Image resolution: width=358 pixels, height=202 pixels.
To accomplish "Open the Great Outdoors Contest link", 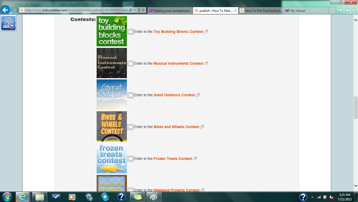I will [x=174, y=95].
